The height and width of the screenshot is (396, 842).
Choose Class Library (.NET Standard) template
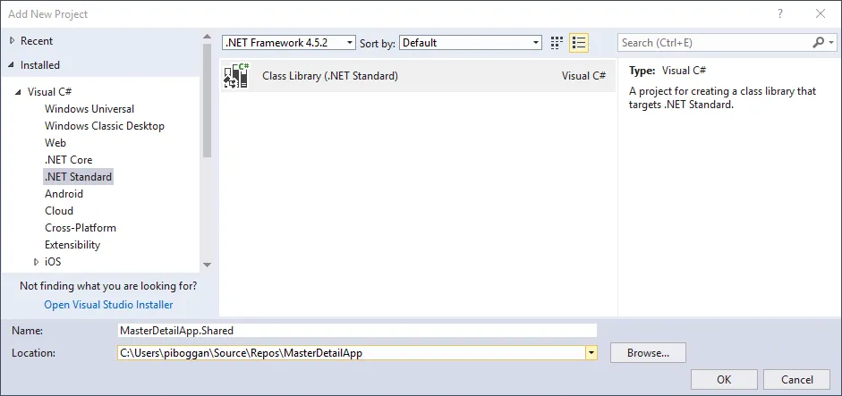[418, 76]
